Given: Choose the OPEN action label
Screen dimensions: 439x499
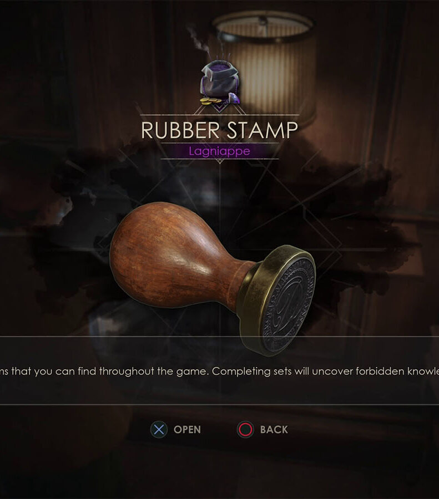Looking at the screenshot, I should click(x=188, y=430).
